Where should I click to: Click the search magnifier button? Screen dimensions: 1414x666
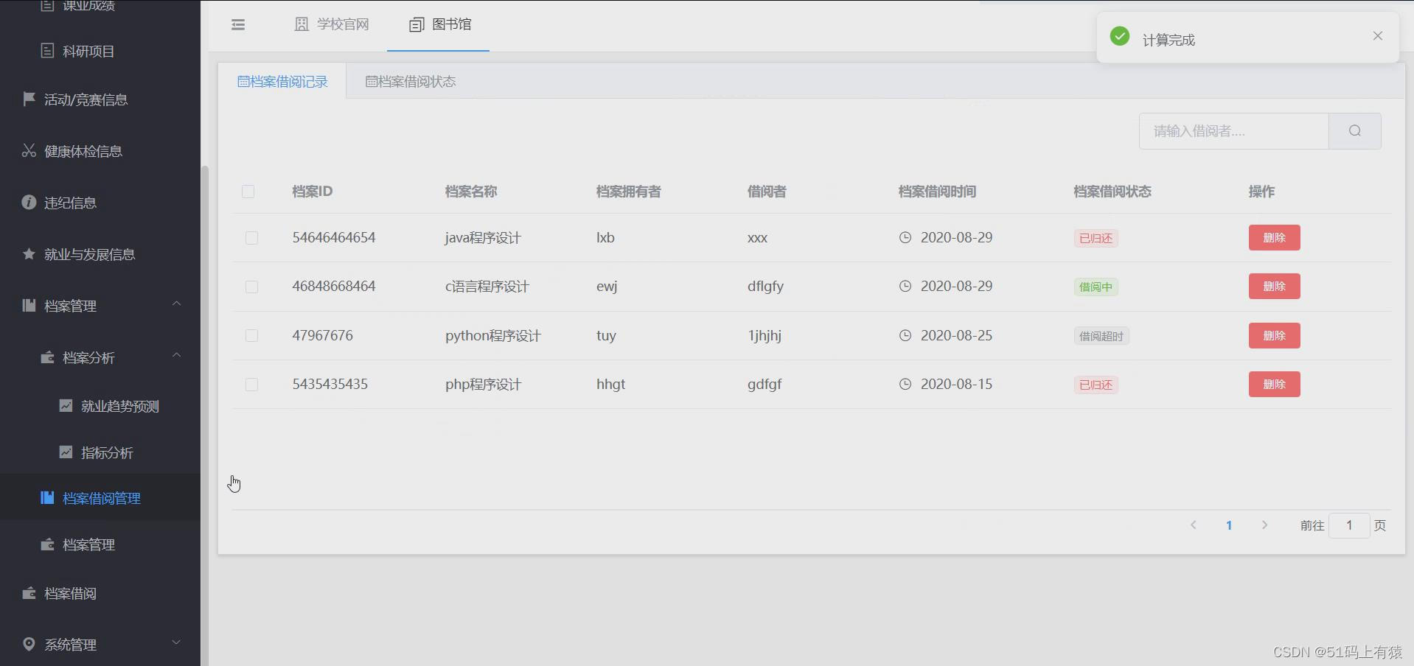pos(1355,131)
